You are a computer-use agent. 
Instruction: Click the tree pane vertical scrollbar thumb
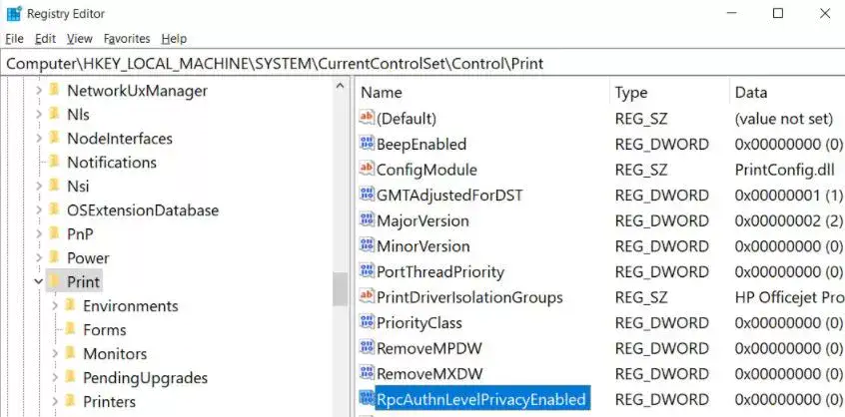point(340,289)
